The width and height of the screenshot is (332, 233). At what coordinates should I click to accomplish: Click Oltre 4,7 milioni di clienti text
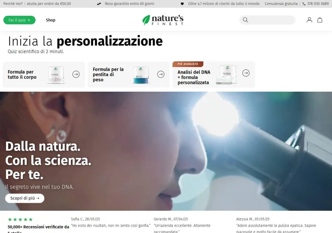coord(223,4)
